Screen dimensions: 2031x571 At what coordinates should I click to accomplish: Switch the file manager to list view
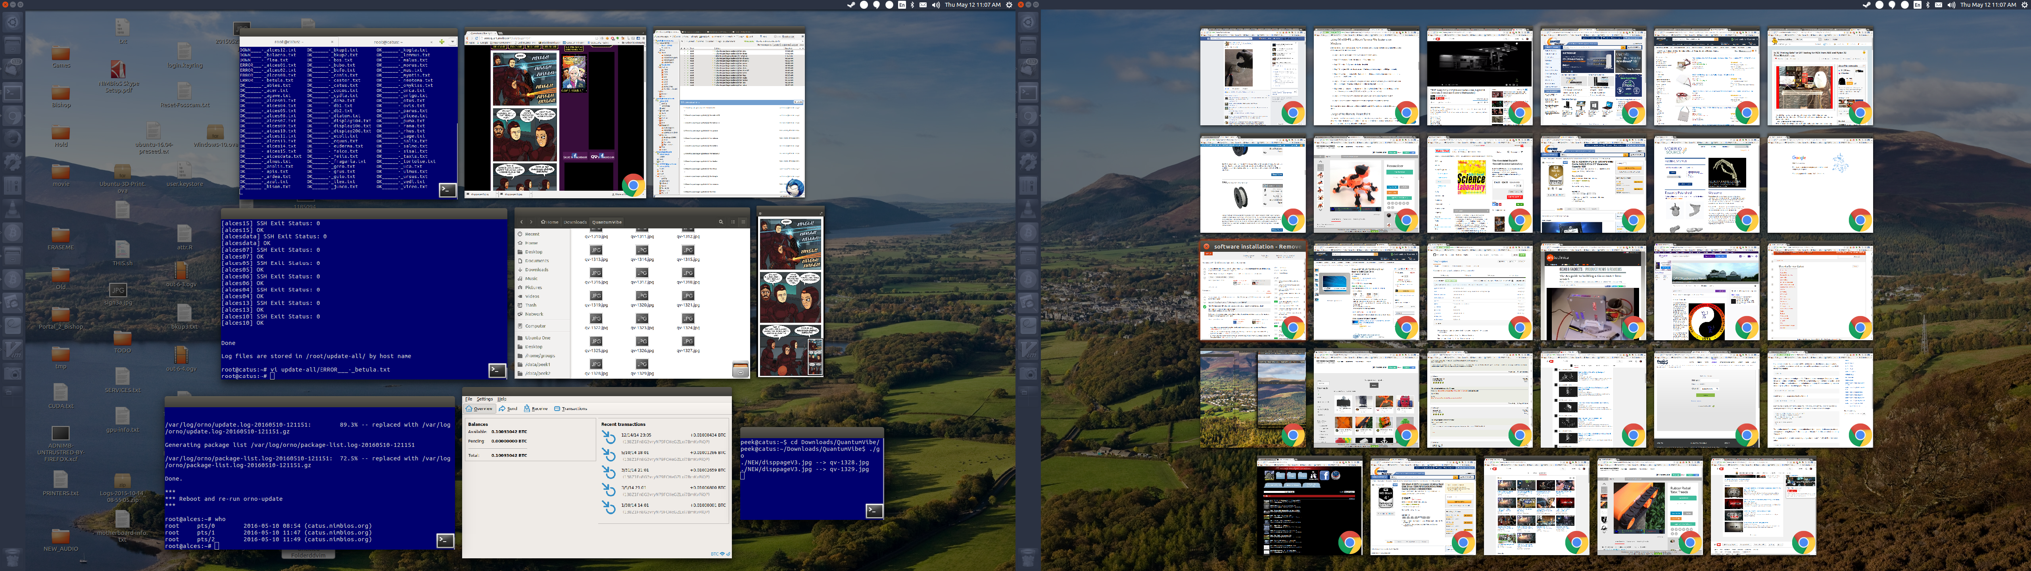pos(732,222)
